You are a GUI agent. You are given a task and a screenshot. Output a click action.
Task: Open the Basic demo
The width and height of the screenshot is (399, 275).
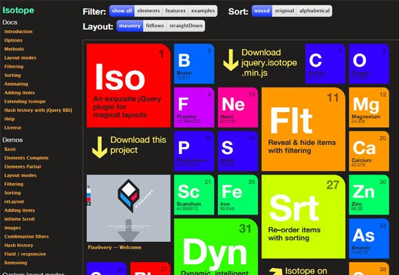coord(10,149)
